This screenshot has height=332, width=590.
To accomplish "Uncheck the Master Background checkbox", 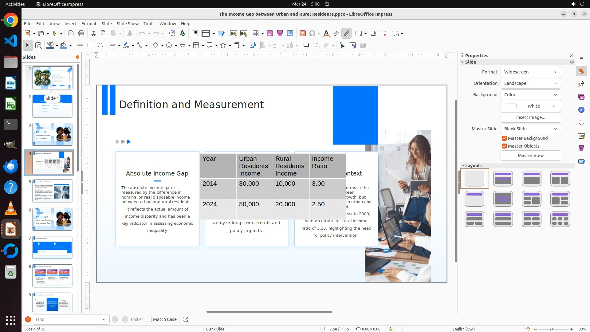I will (x=504, y=138).
